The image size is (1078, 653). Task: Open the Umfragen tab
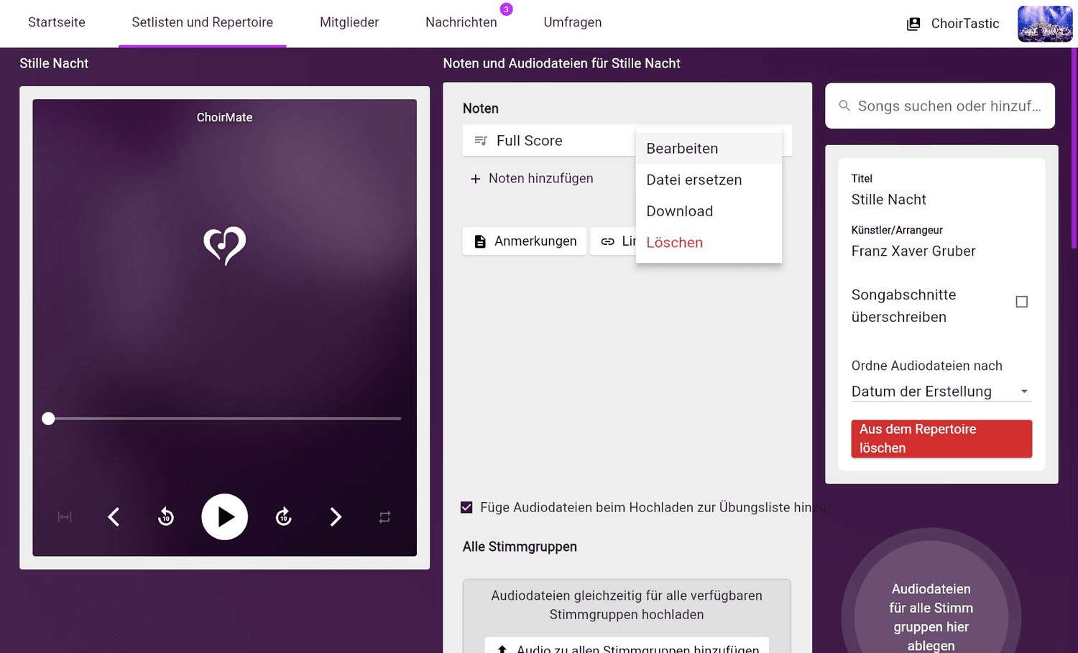pyautogui.click(x=573, y=22)
